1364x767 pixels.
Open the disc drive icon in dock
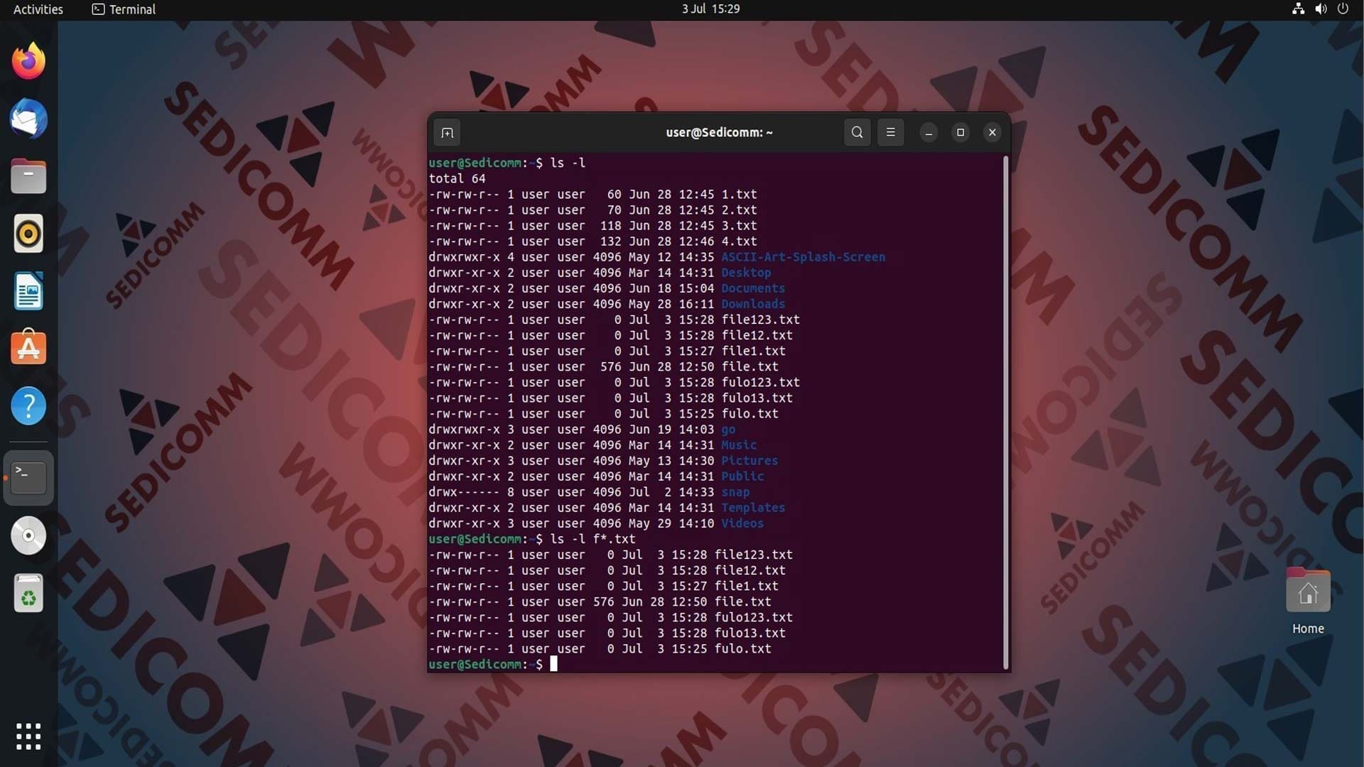click(x=28, y=535)
